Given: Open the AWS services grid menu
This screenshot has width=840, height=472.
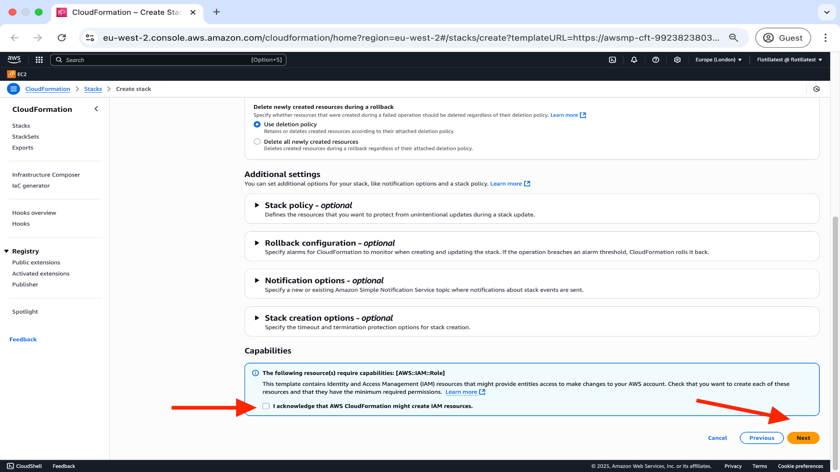Looking at the screenshot, I should coord(39,60).
